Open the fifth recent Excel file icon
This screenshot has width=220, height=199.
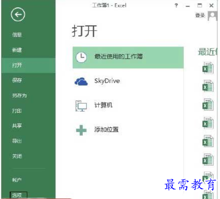click(x=208, y=141)
